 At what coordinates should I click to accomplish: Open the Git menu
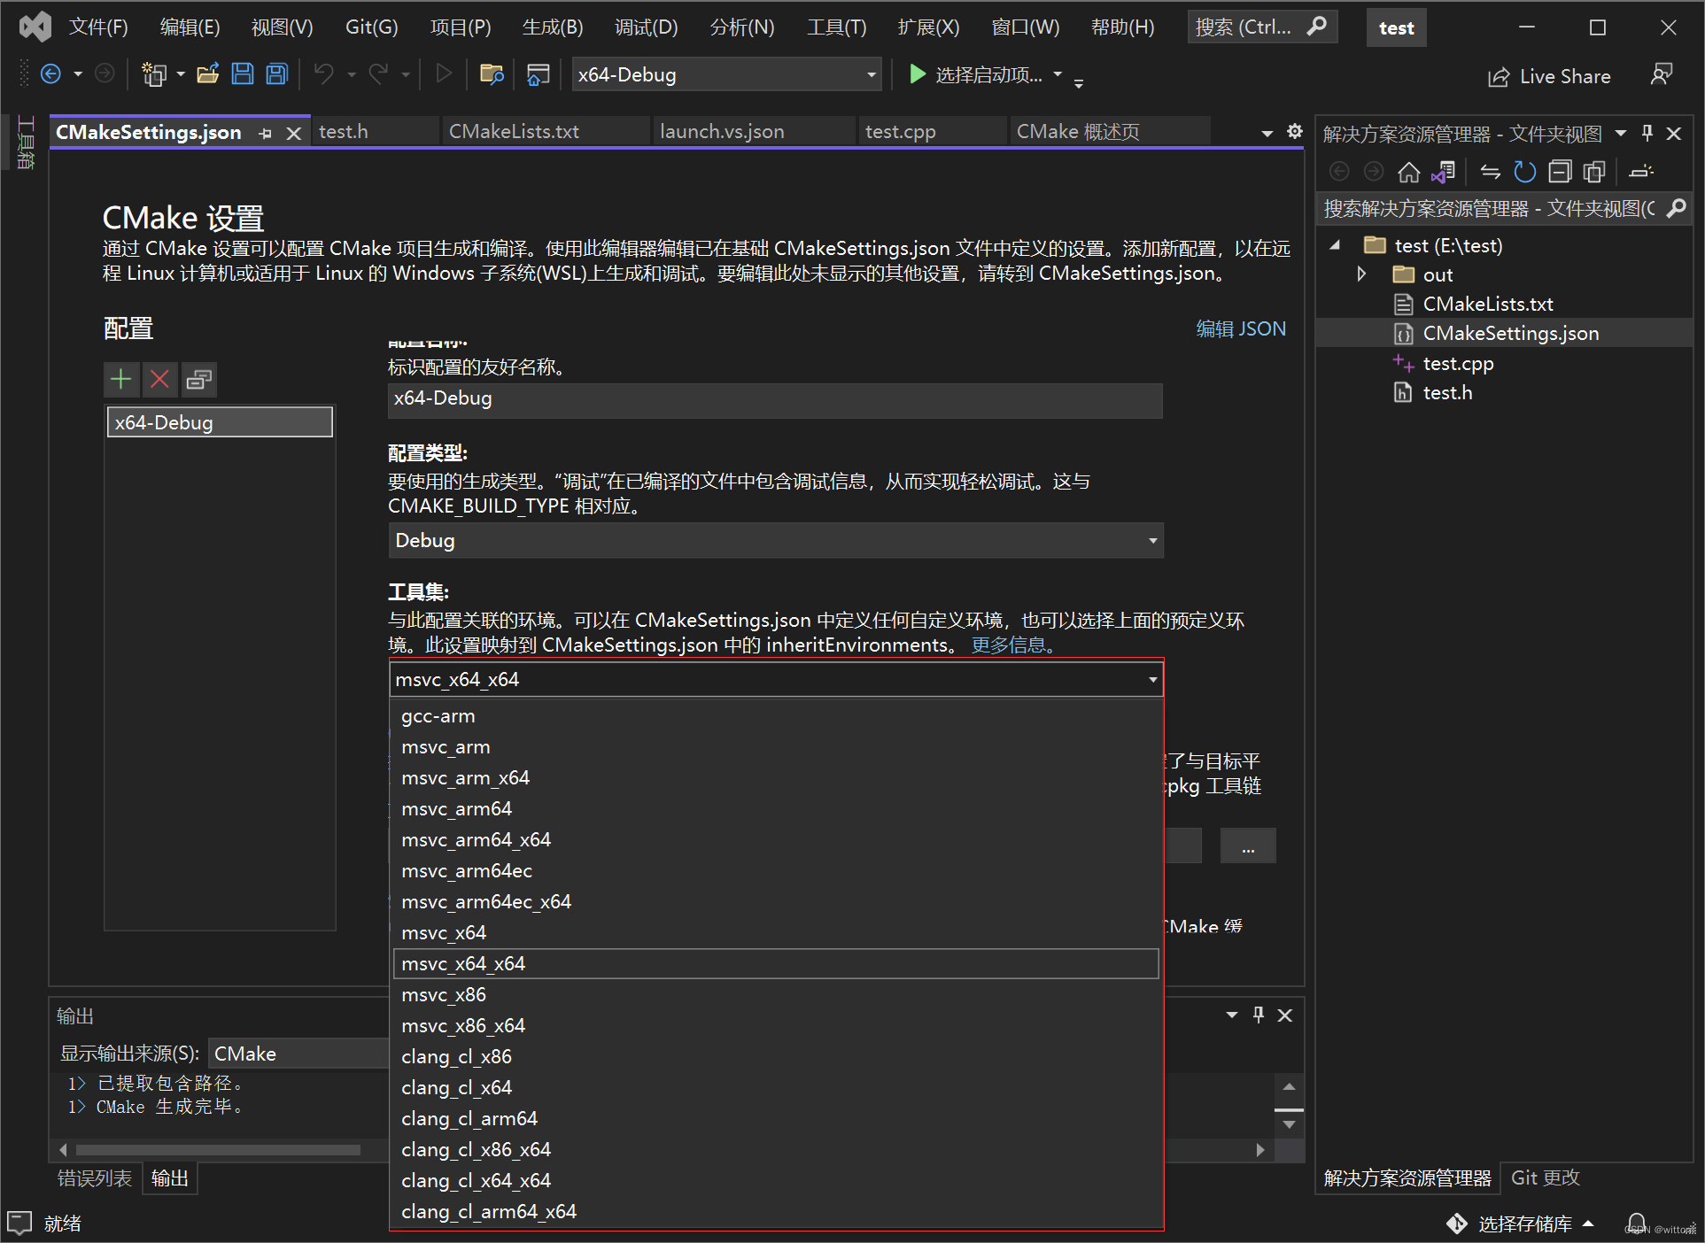(x=371, y=27)
